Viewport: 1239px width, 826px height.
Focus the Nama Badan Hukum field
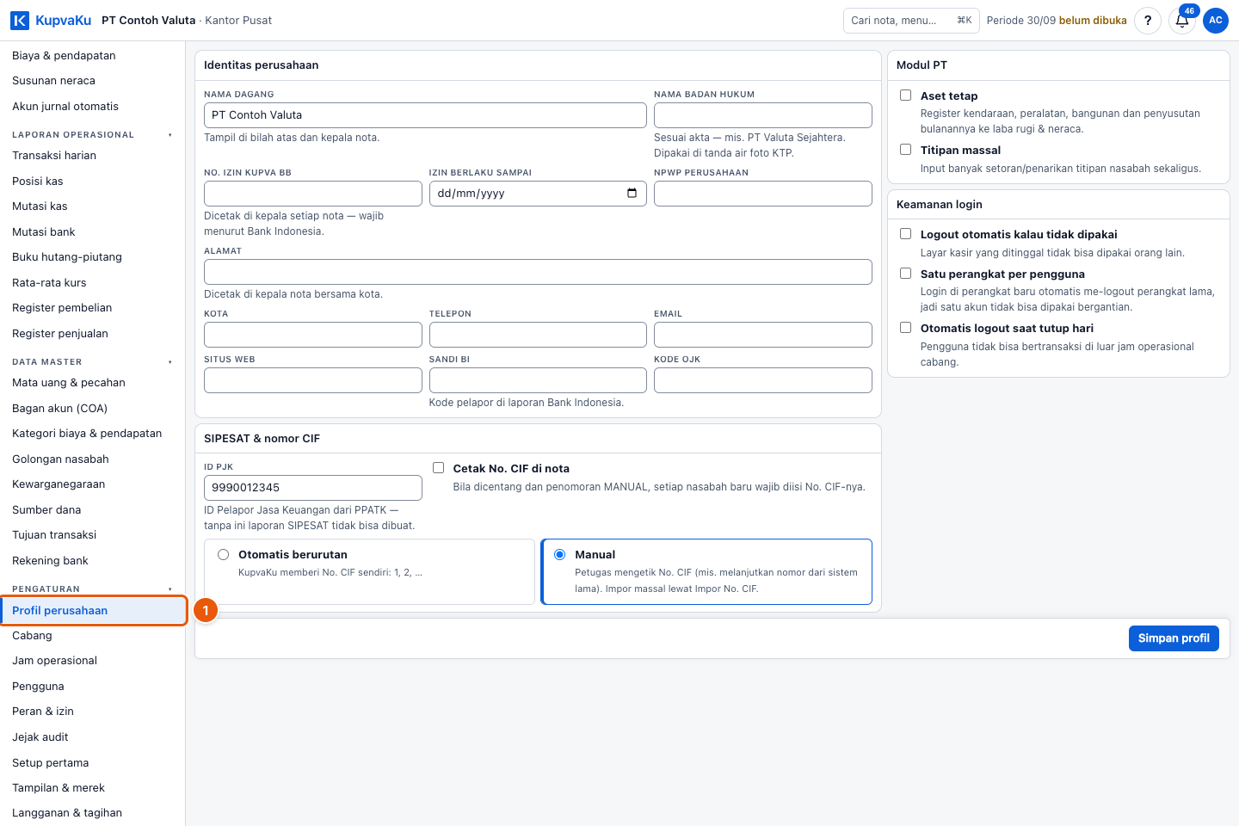pyautogui.click(x=763, y=115)
